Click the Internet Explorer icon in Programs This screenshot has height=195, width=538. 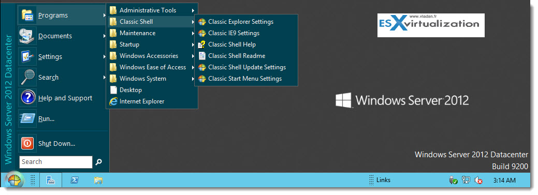click(113, 101)
